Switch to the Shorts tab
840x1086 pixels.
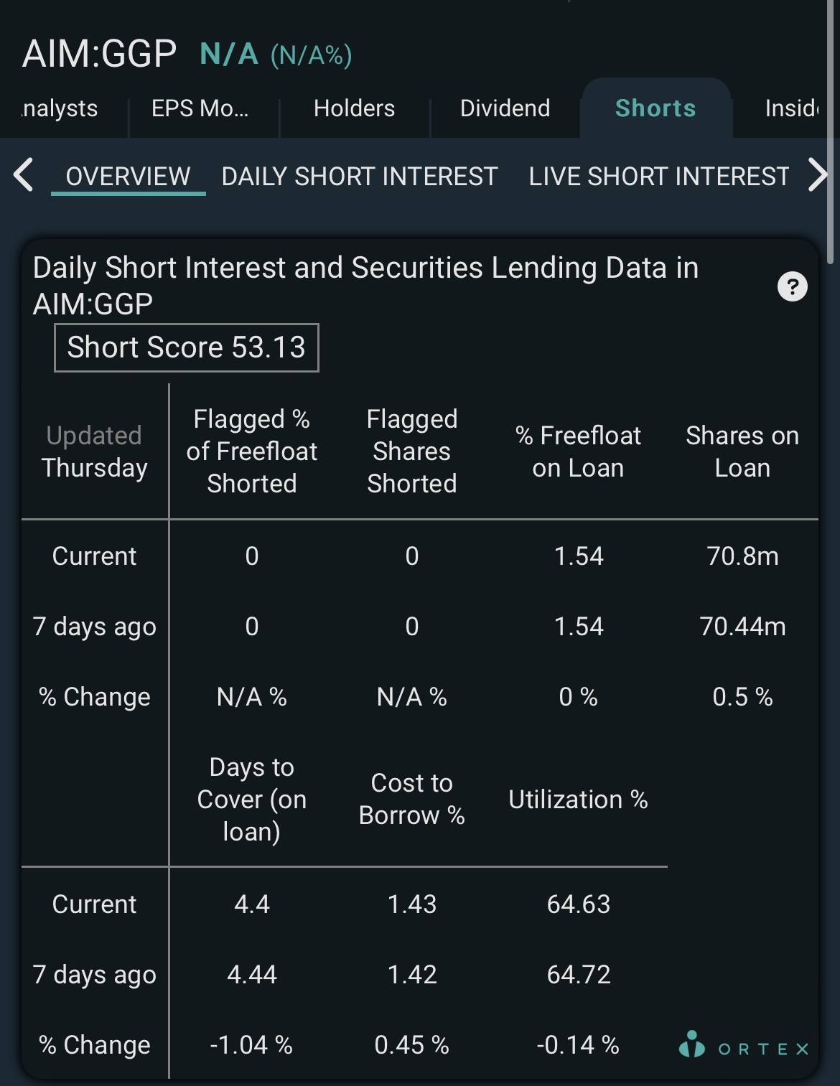coord(655,108)
